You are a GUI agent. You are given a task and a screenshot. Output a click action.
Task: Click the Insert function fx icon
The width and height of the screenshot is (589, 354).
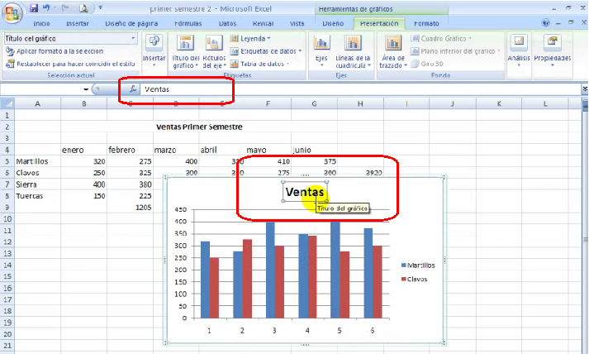(133, 88)
